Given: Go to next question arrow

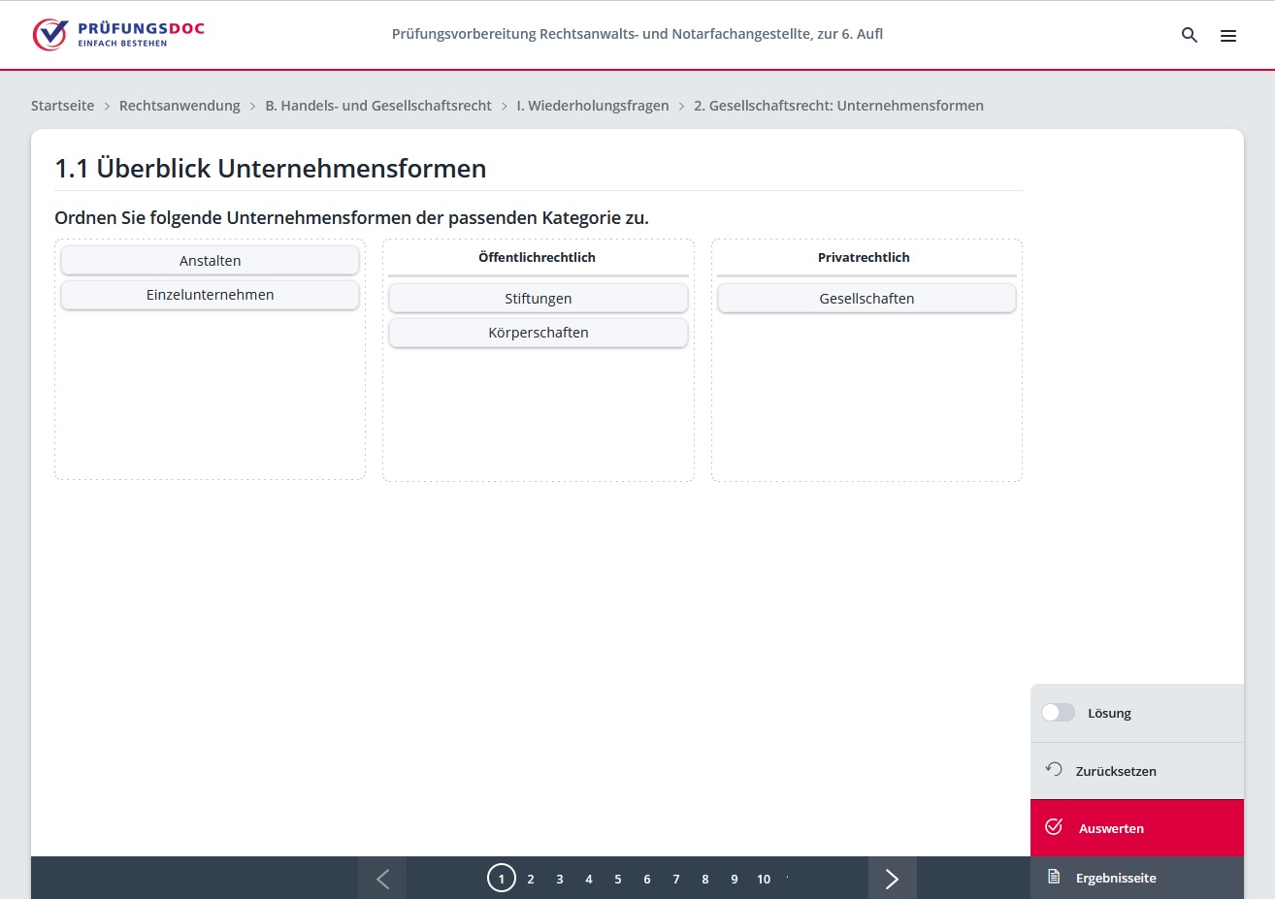Looking at the screenshot, I should tap(892, 879).
